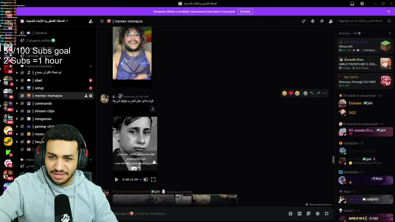Open Activity settings gear icon
This screenshot has height=222, width=395.
tap(359, 33)
